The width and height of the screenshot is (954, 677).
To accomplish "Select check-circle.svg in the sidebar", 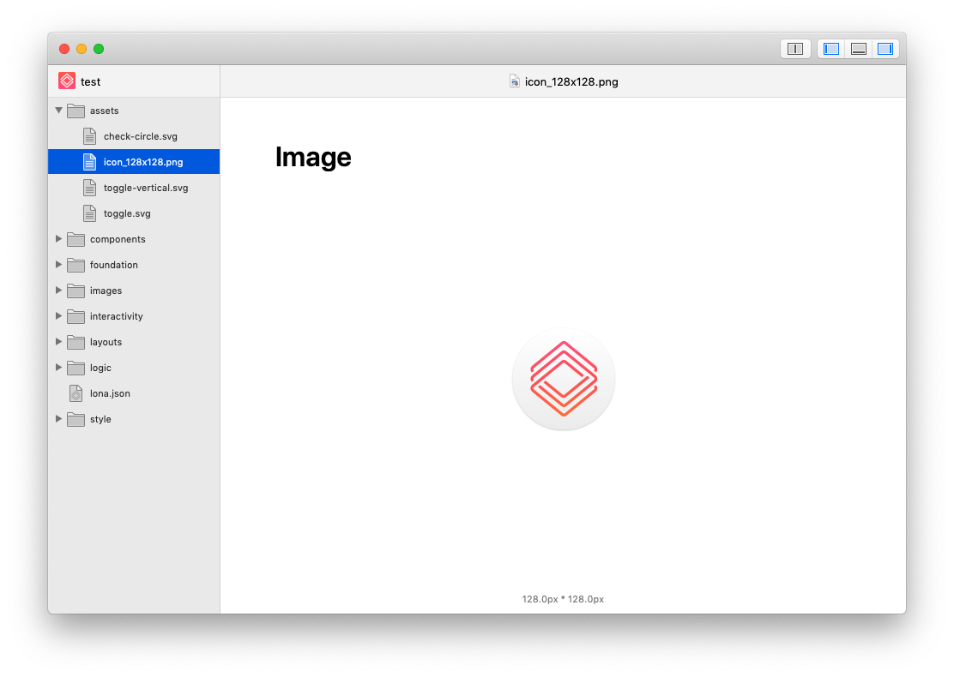I will click(x=134, y=136).
